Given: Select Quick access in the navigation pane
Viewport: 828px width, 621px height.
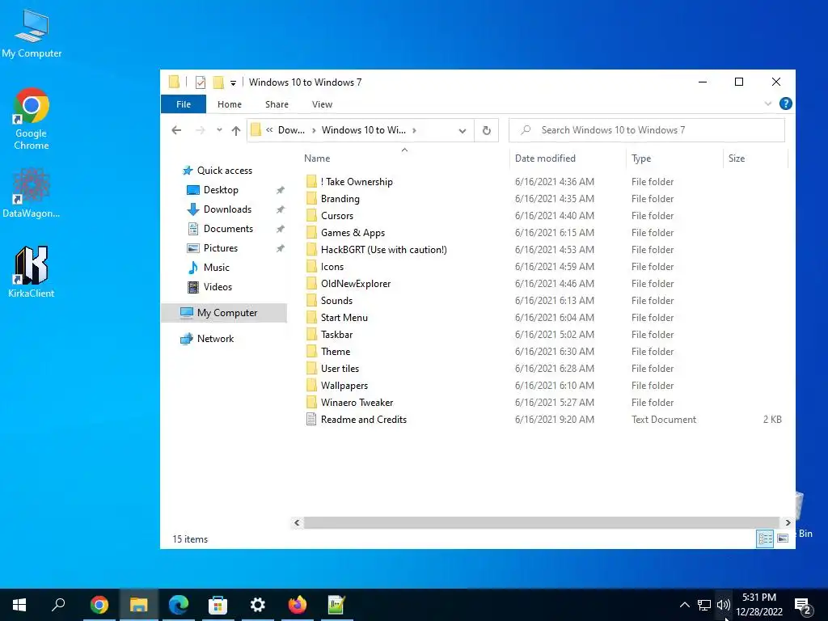Looking at the screenshot, I should 217,171.
